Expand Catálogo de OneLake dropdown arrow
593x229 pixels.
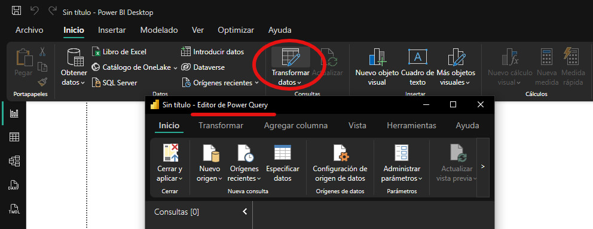click(175, 68)
